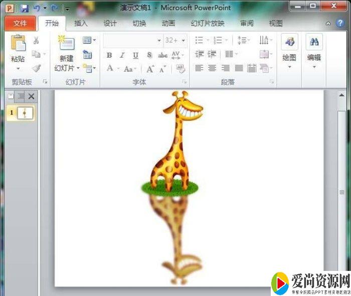351x296 pixels.
Task: Open the Editing (编辑) binoculars menu
Action: coord(314,50)
